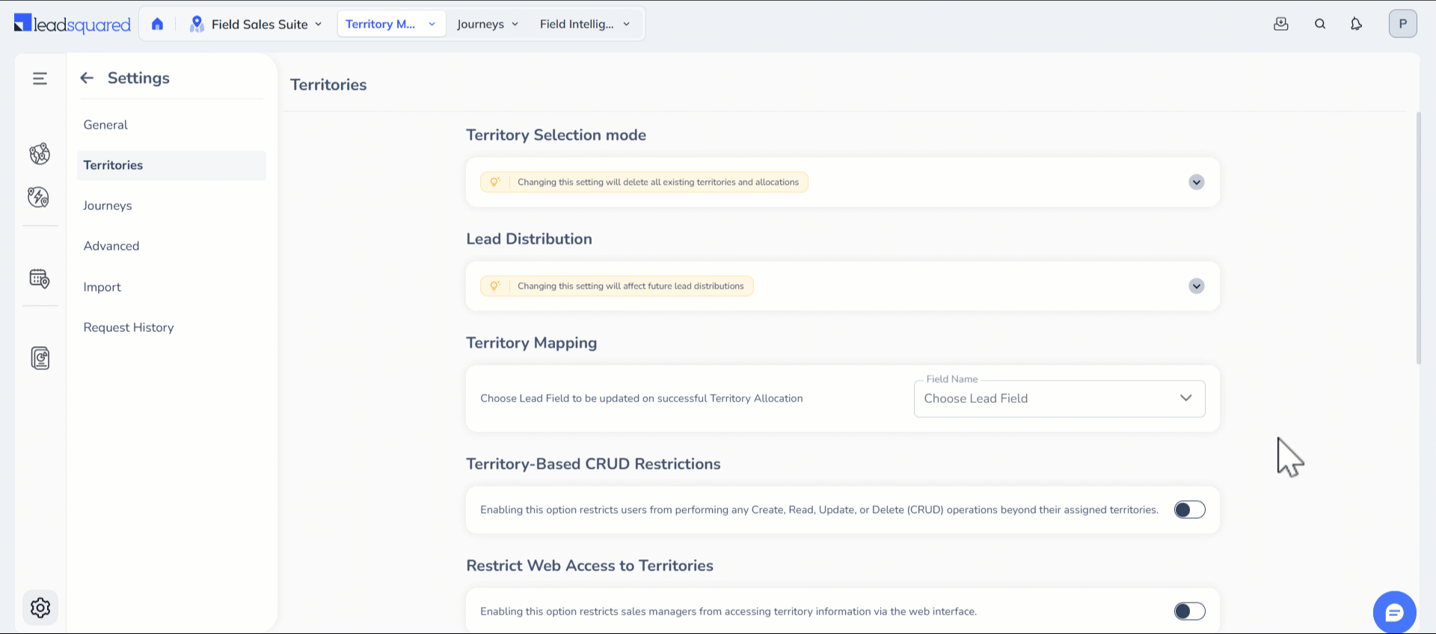
Task: Open the Journeys top navigation menu
Action: (488, 24)
